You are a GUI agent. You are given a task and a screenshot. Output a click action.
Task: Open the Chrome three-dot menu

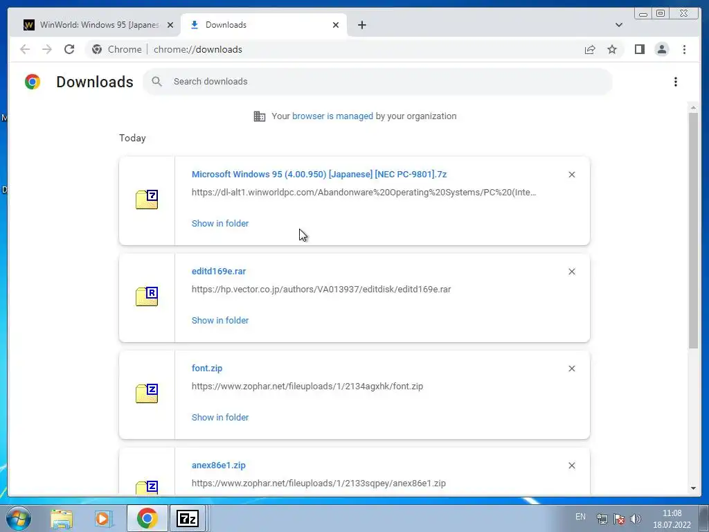(684, 49)
